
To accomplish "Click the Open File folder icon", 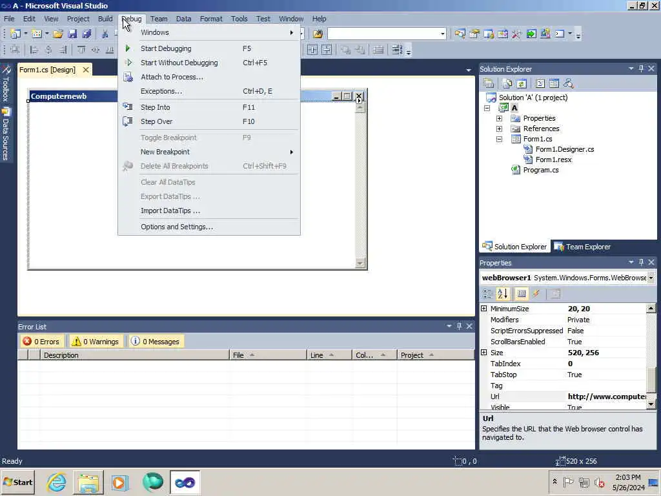I will [57, 34].
